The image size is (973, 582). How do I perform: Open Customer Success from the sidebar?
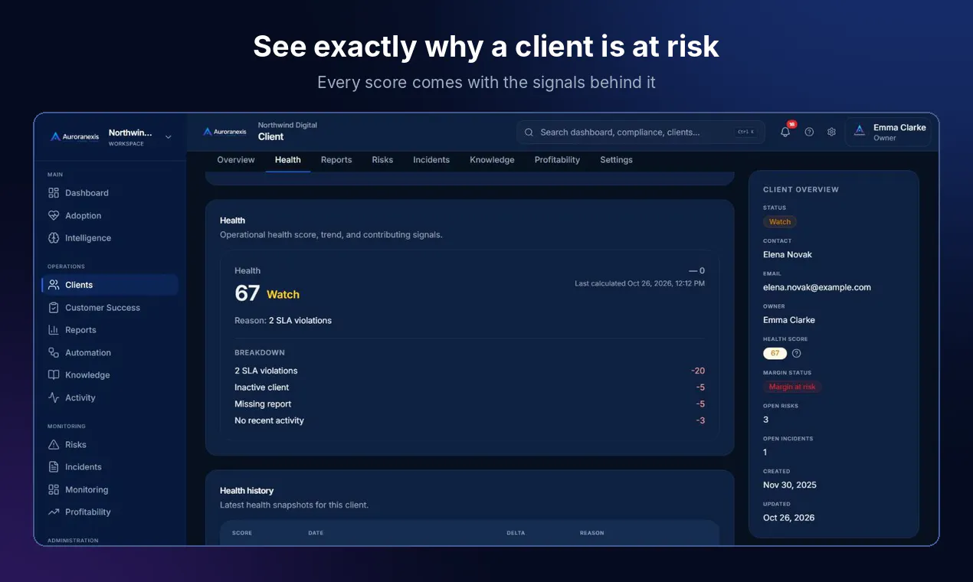click(x=110, y=308)
